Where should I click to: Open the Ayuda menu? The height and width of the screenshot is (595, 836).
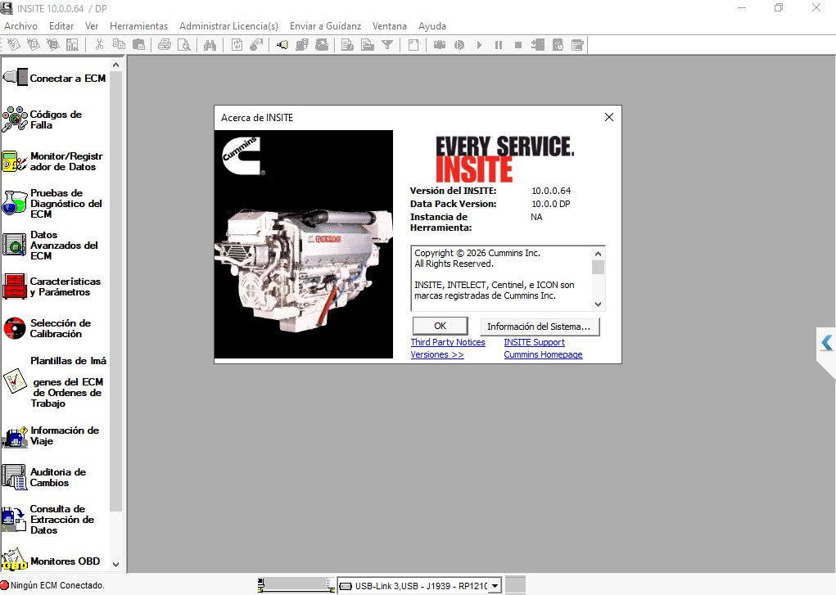pos(432,25)
